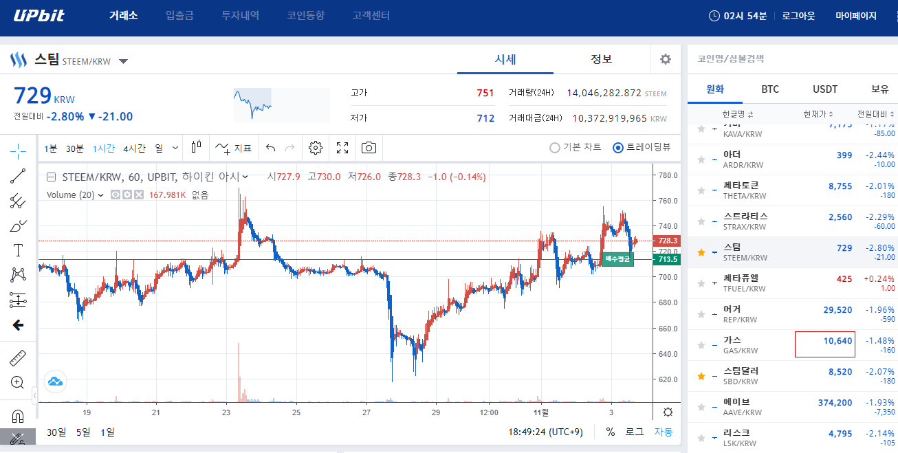The image size is (898, 453).
Task: Click the 로그아웃 link
Action: (x=798, y=15)
